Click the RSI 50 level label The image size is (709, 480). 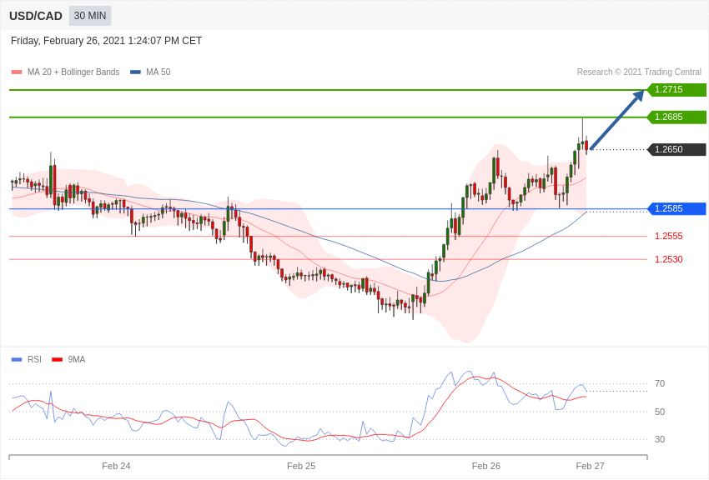[x=660, y=412]
